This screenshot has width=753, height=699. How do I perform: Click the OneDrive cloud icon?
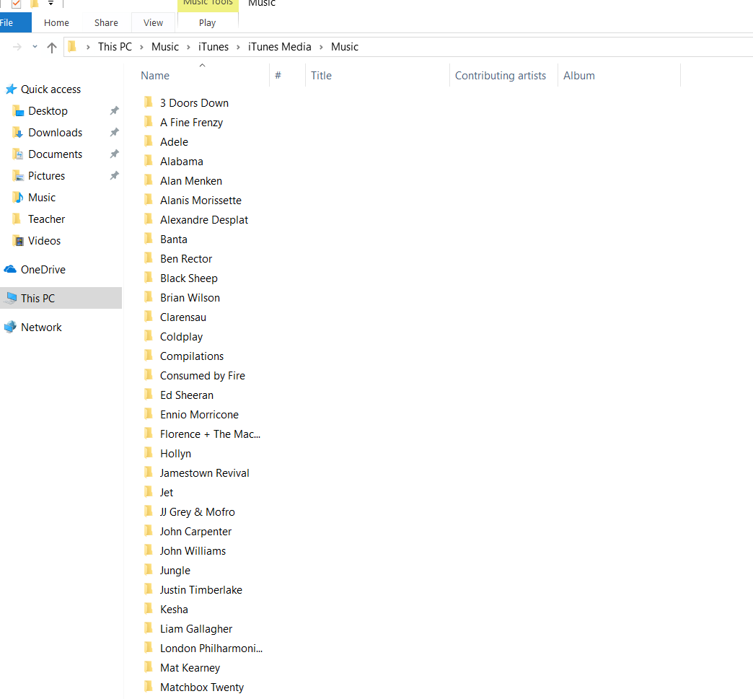point(10,269)
